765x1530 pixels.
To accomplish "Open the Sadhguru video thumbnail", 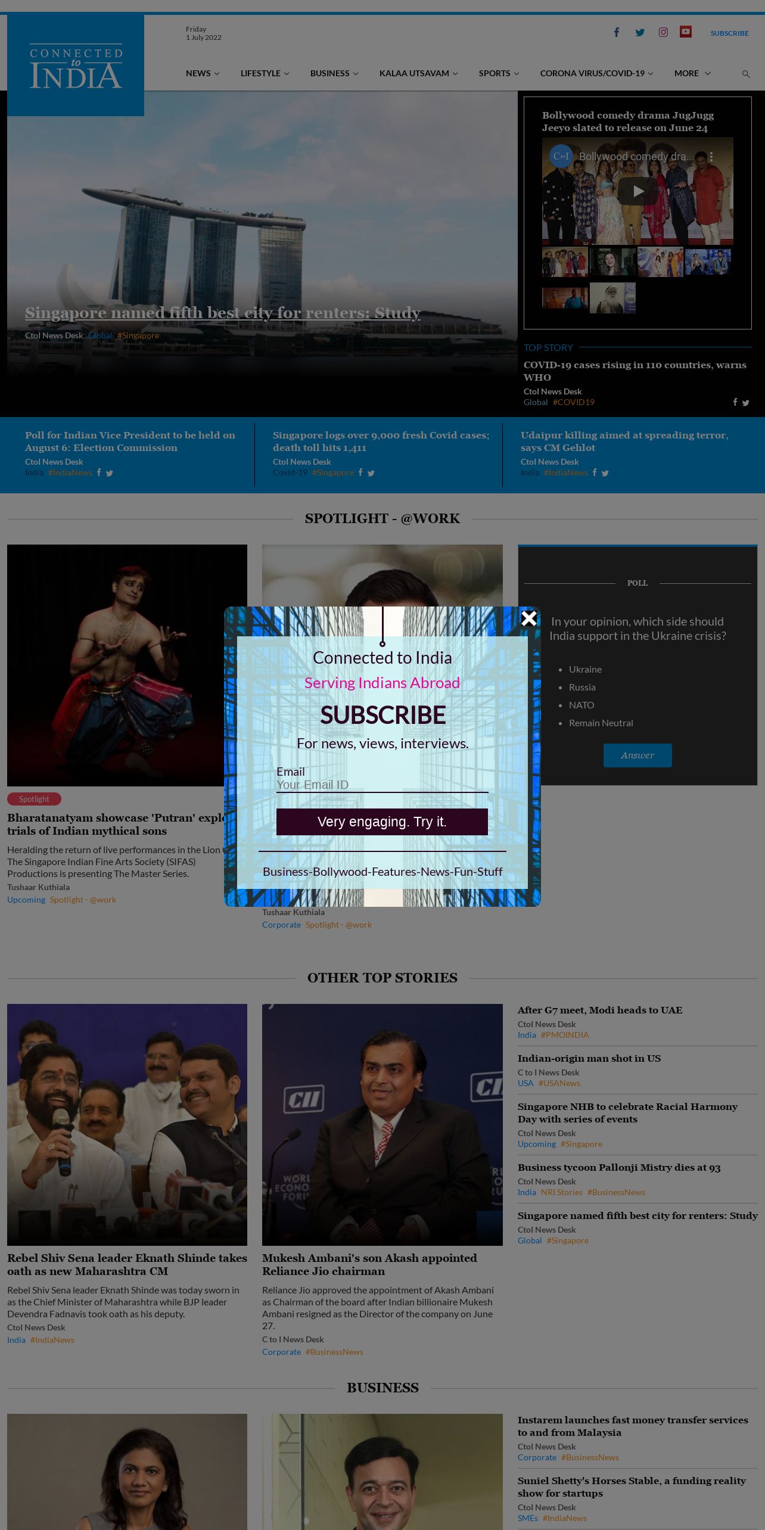I will [x=612, y=297].
